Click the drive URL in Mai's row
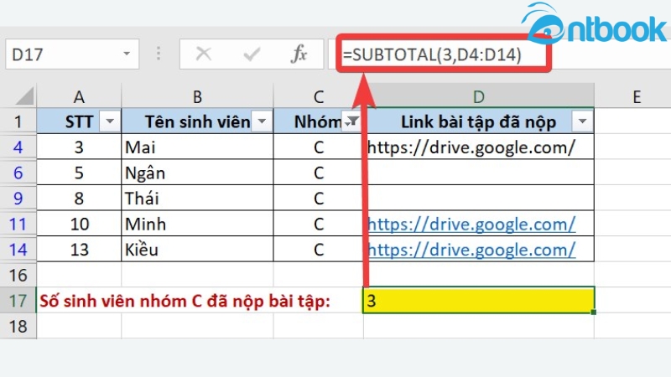The width and height of the screenshot is (671, 377). (471, 147)
